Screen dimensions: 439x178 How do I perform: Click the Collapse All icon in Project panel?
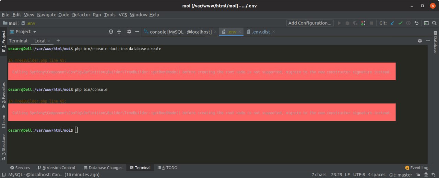[119, 32]
